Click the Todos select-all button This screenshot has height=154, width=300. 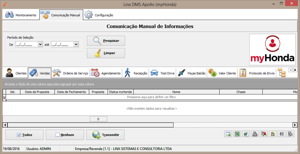pyautogui.click(x=24, y=135)
